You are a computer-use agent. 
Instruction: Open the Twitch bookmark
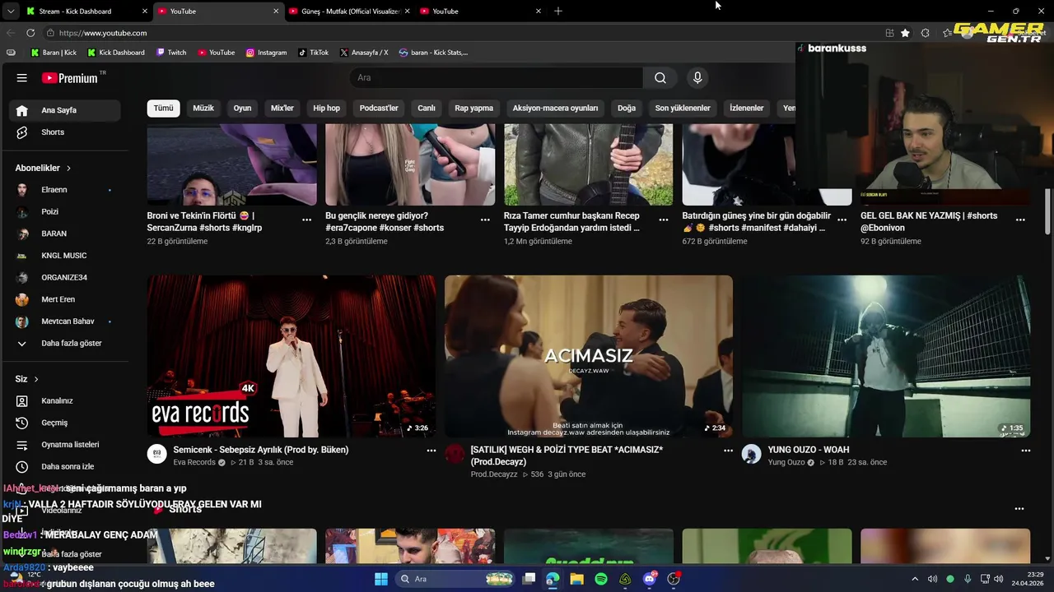coord(171,53)
